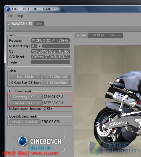
Task: Click the window title CINEBENCH R10 - [Untitled 5]
Action: tap(35, 9)
